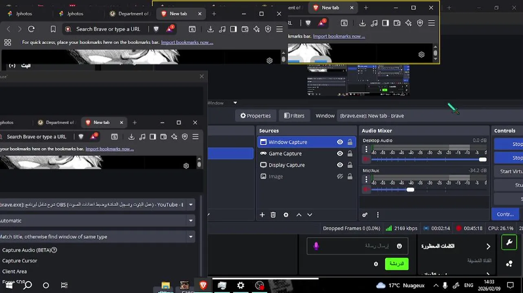Toggle the Capture Cursor option label

point(20,260)
